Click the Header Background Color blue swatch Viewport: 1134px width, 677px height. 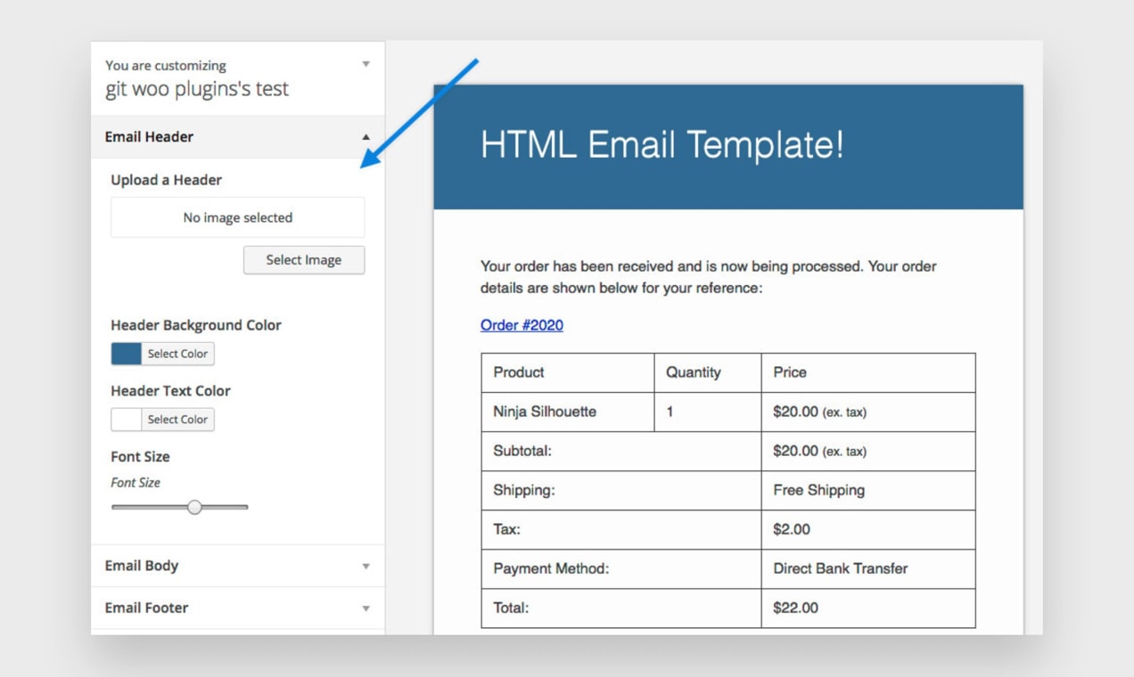(x=127, y=354)
